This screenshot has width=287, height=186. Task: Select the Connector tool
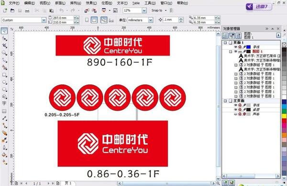point(4,125)
